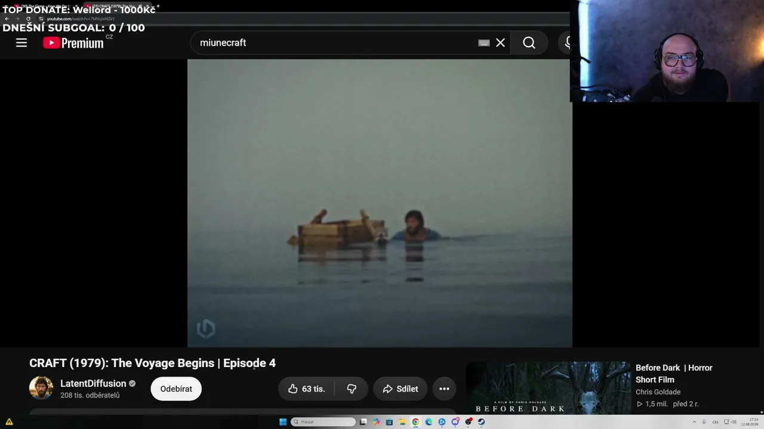Open LatentDiffusion channel avatar
The width and height of the screenshot is (764, 429).
click(x=41, y=388)
